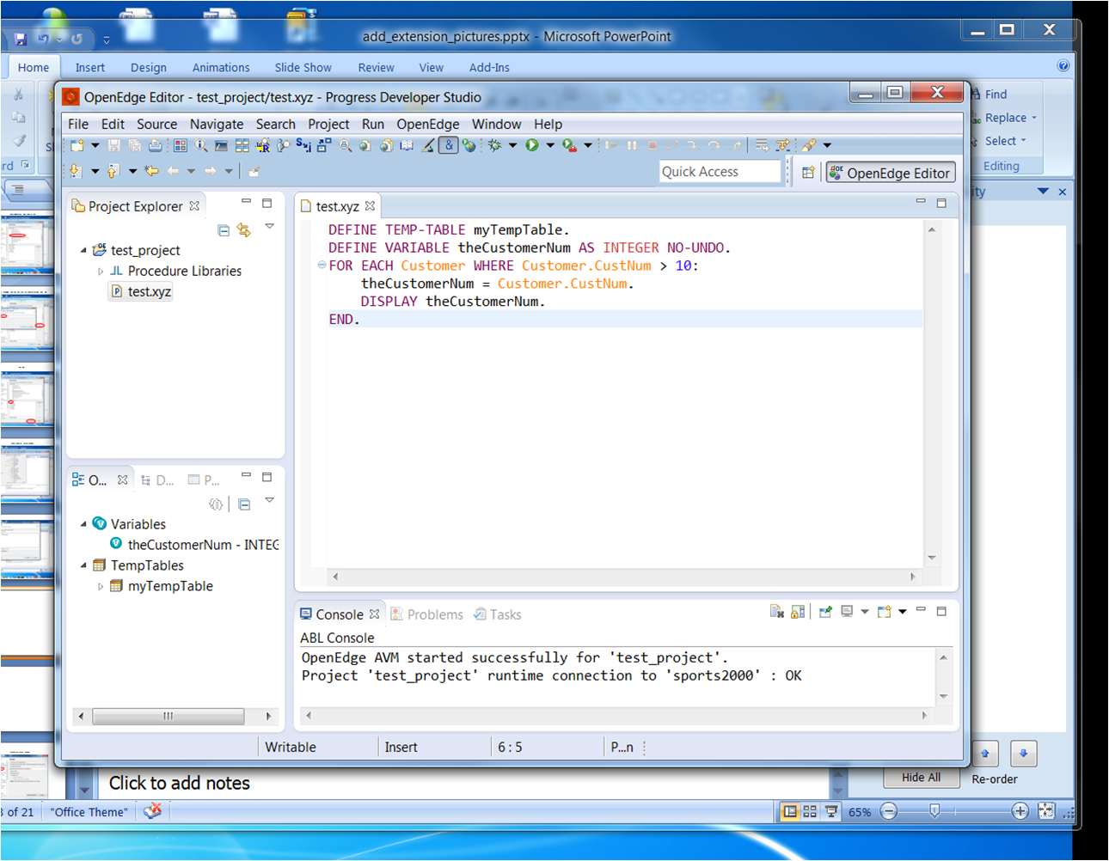Click the New file toolbar icon
The image size is (1109, 861).
[x=78, y=146]
